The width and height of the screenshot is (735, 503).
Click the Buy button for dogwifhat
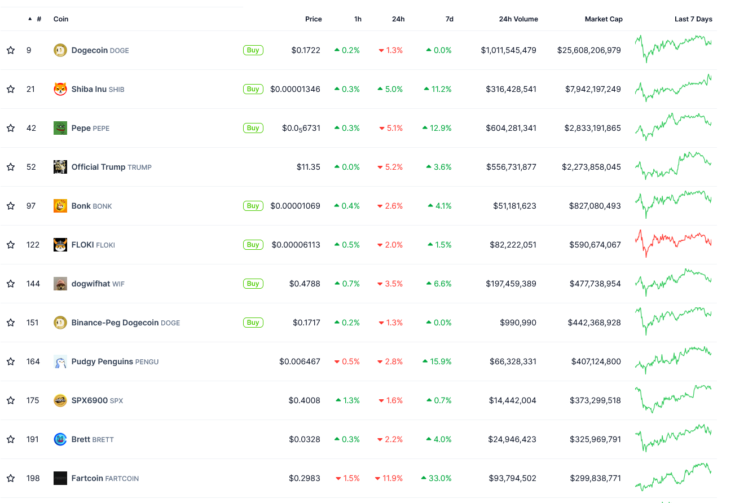point(253,284)
